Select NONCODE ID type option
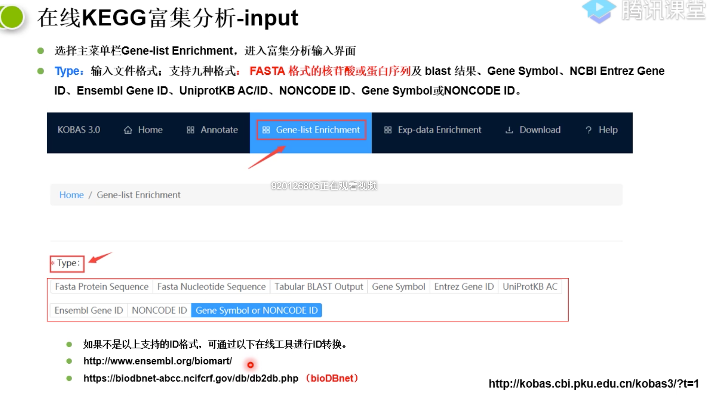Image resolution: width=712 pixels, height=397 pixels. tap(159, 310)
